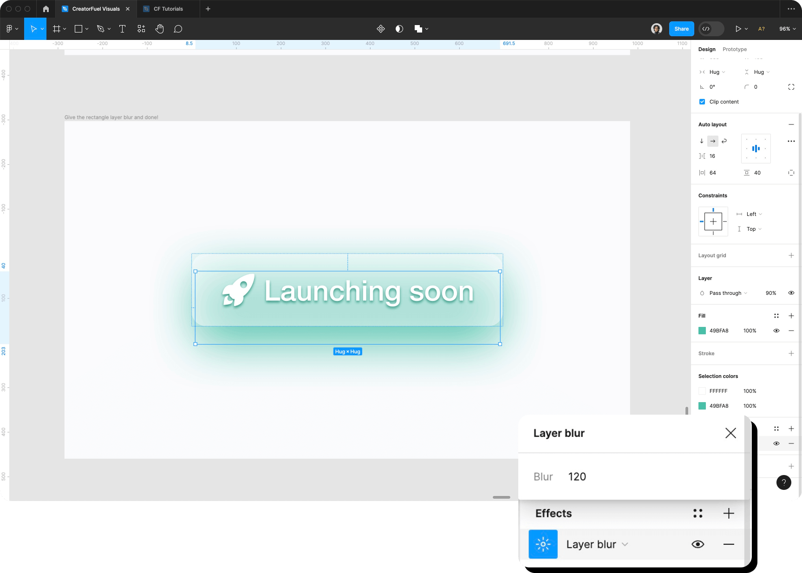The width and height of the screenshot is (802, 573).
Task: Show the Layer blur effect
Action: tap(698, 544)
